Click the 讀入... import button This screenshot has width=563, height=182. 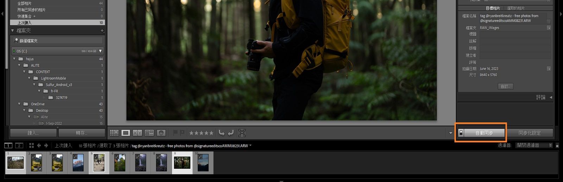tap(33, 133)
